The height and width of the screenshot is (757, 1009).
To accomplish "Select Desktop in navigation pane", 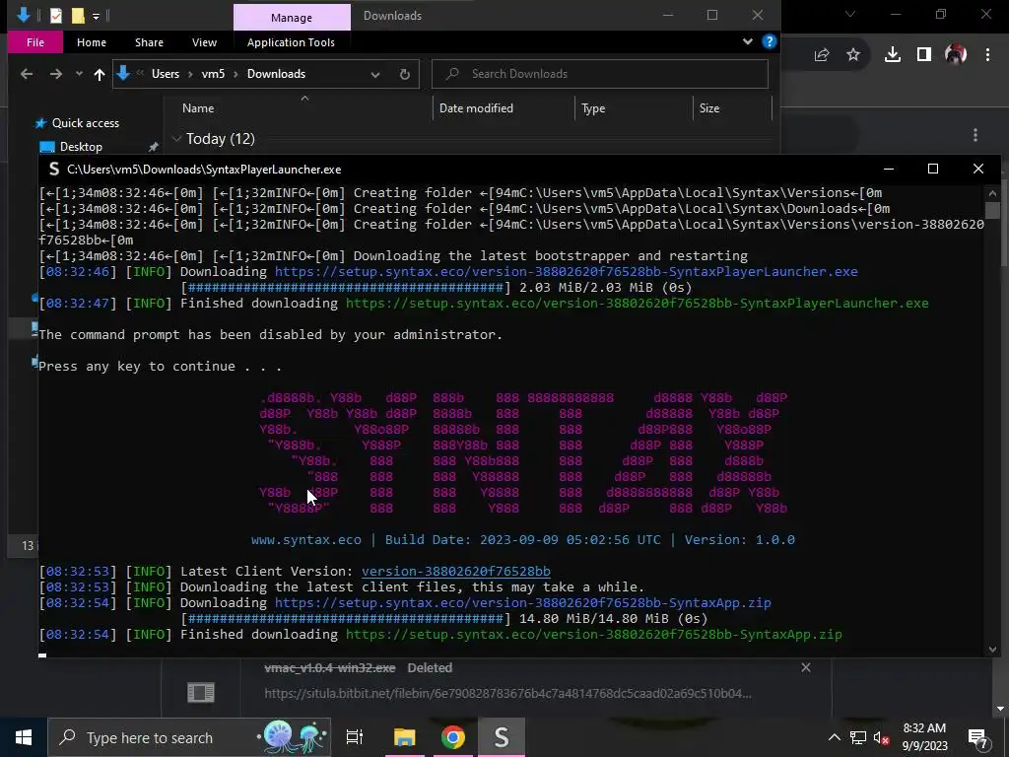I will tap(81, 147).
